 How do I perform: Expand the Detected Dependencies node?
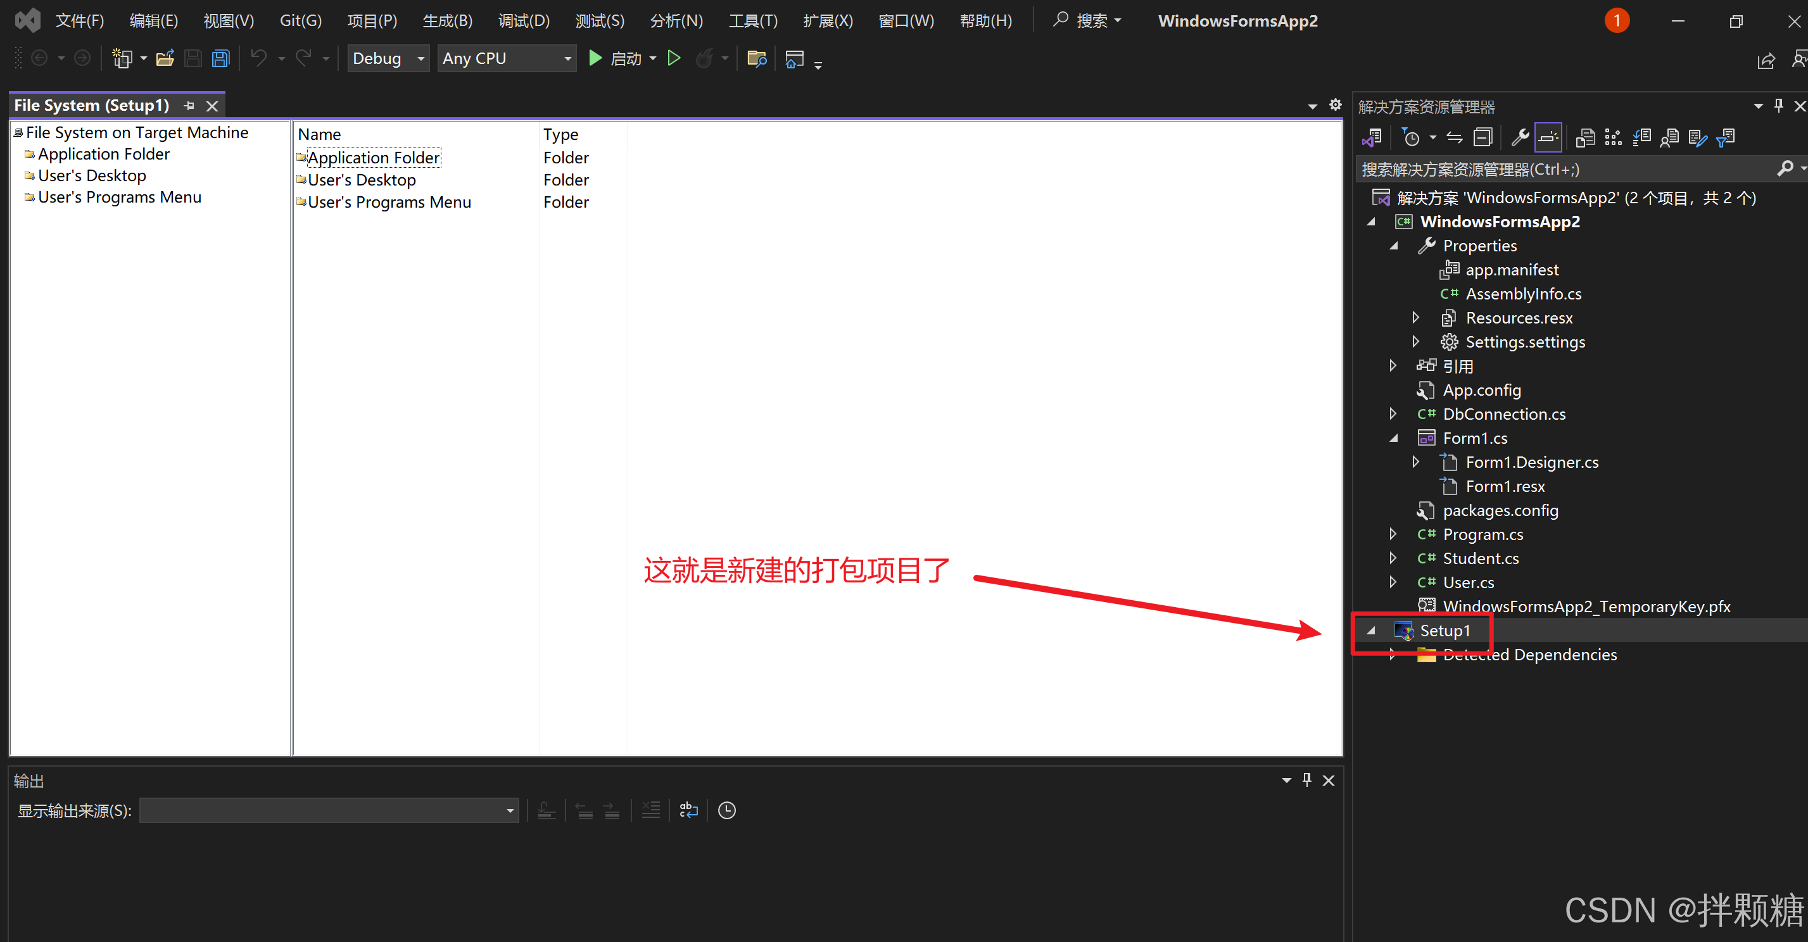click(x=1393, y=655)
